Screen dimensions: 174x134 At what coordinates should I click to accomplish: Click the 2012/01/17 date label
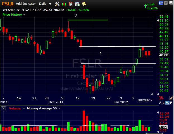[145, 100]
